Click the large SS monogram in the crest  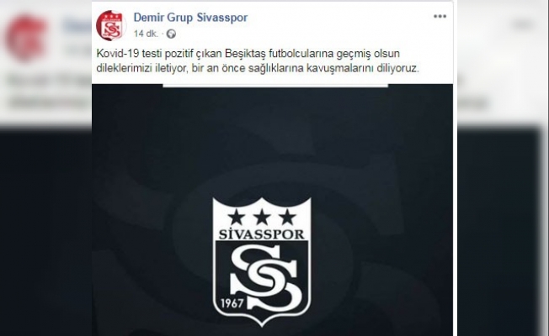[x=266, y=277]
